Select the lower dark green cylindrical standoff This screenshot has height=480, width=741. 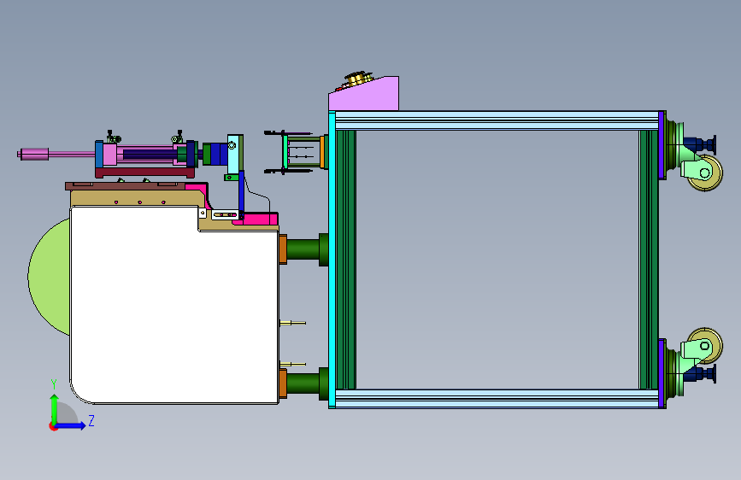[x=307, y=383]
